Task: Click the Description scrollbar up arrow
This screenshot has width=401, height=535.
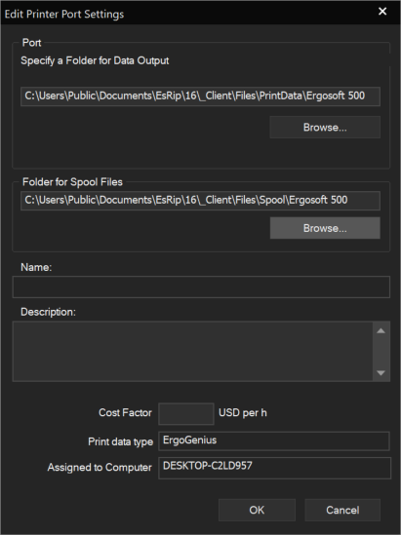Action: 381,330
